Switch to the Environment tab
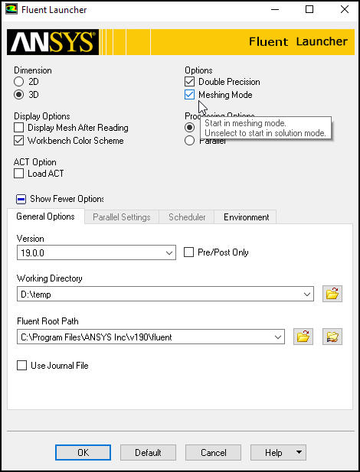The image size is (360, 472). pos(246,217)
